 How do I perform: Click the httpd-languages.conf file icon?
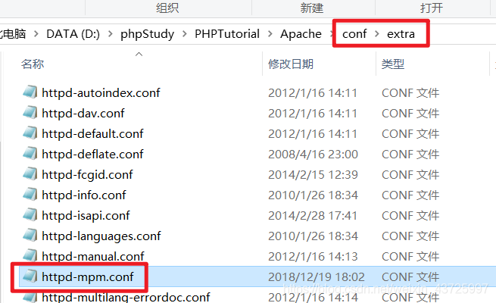[x=30, y=236]
